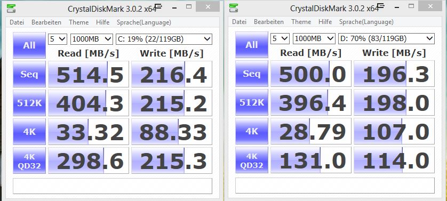Close the left CrystalDiskMark window

208,6
